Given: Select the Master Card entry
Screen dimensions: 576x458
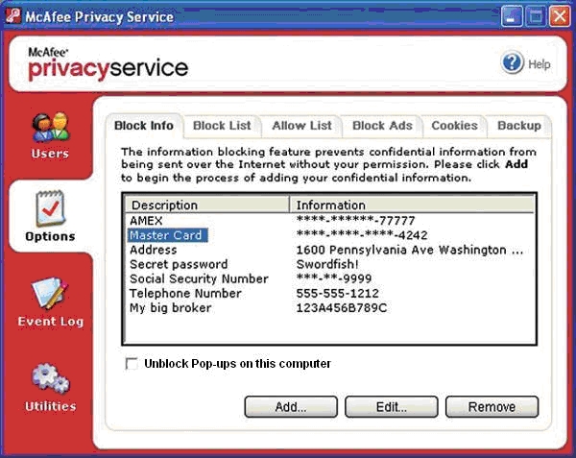Looking at the screenshot, I should pos(168,235).
